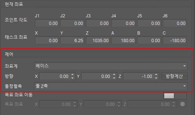This screenshot has height=115, width=195.
Task: Click the 방향 X input field
Action: point(55,76)
